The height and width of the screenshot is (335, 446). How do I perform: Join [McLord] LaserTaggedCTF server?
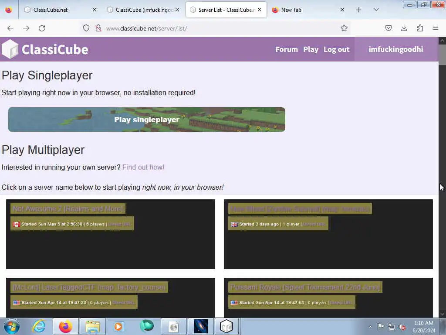pos(89,287)
